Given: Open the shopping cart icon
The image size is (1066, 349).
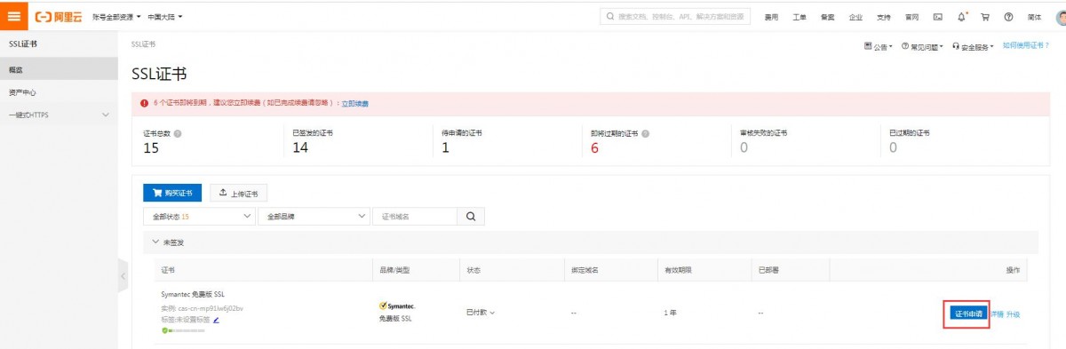Looking at the screenshot, I should coord(985,17).
